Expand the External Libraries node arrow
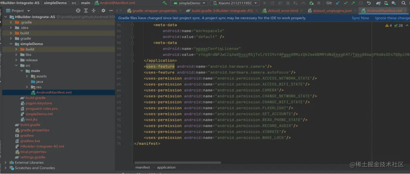Screen dimensions: 410x174 click(6, 163)
